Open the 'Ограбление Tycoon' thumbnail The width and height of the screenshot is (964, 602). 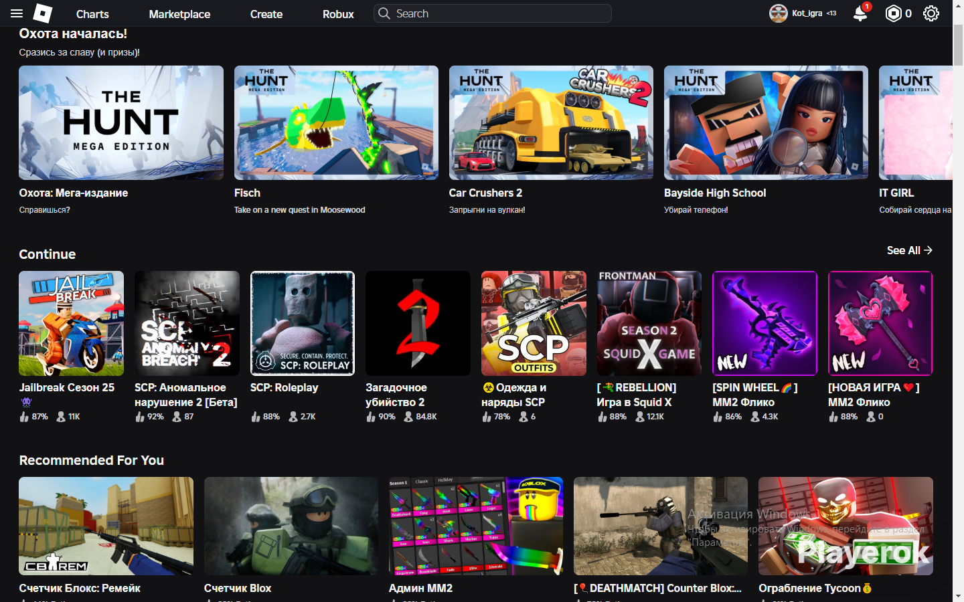[846, 526]
